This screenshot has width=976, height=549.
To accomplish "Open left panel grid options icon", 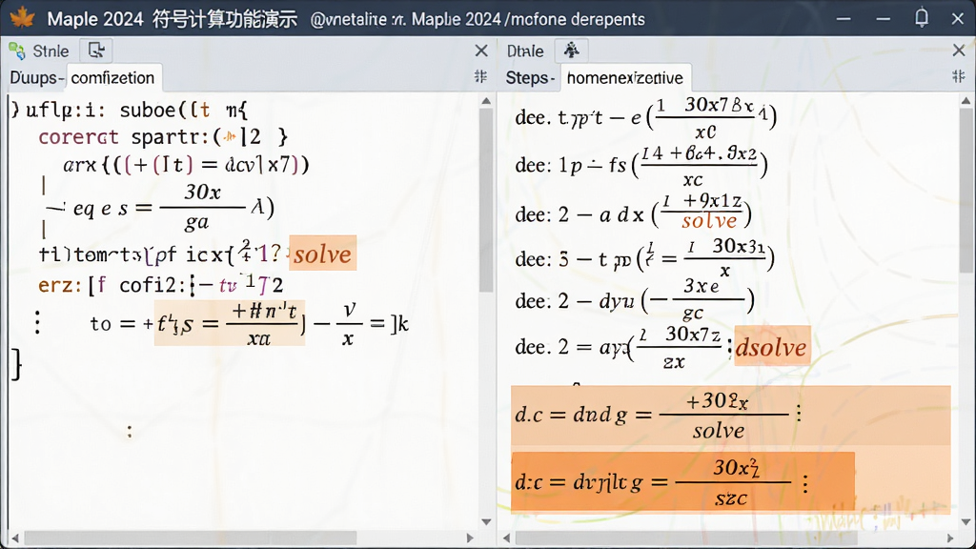I will tap(480, 76).
